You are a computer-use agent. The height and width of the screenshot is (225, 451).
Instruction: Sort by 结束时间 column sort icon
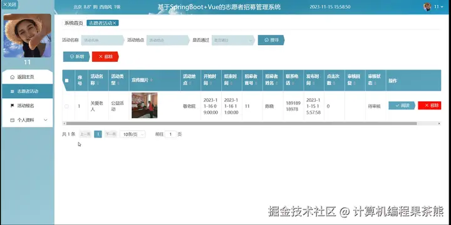pos(232,83)
